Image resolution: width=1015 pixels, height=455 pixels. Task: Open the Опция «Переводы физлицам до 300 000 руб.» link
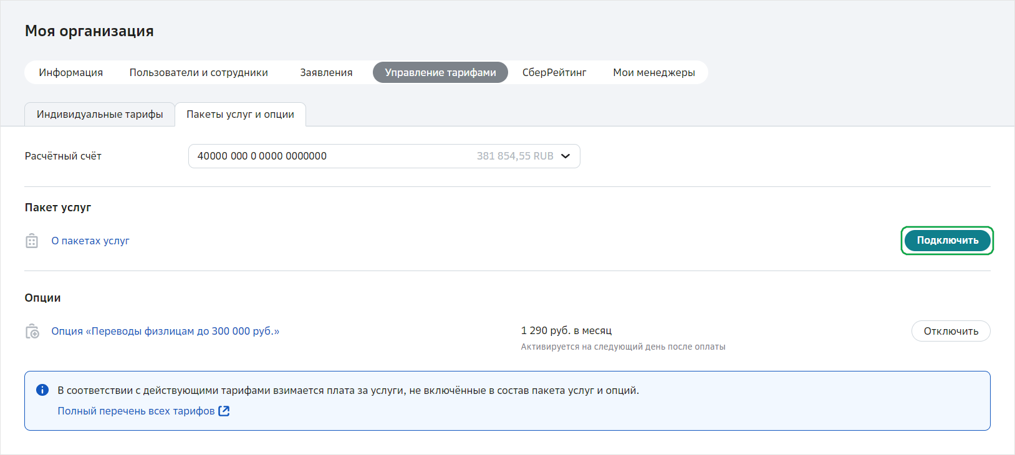(x=165, y=332)
